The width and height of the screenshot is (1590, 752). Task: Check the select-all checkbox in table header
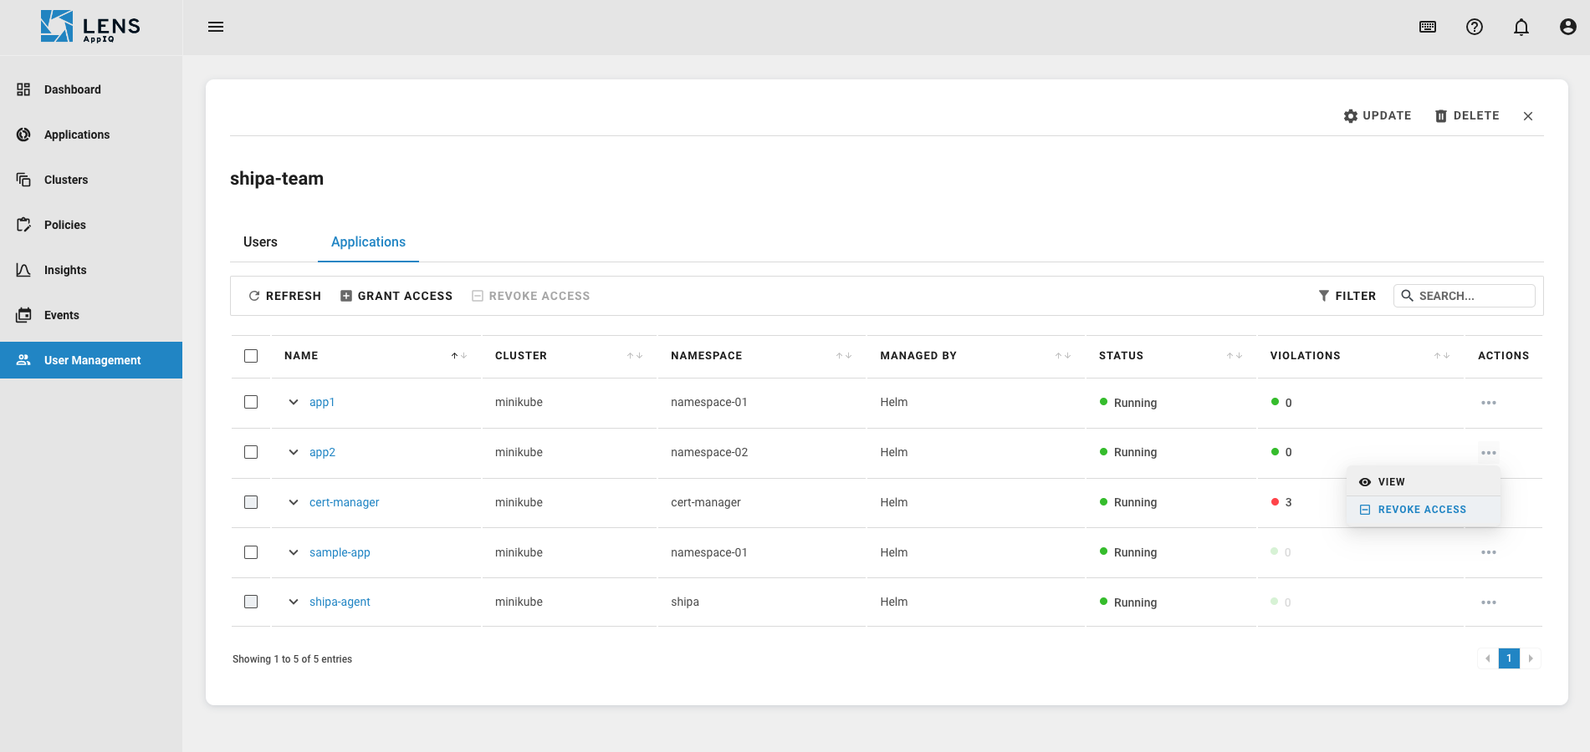pos(251,355)
